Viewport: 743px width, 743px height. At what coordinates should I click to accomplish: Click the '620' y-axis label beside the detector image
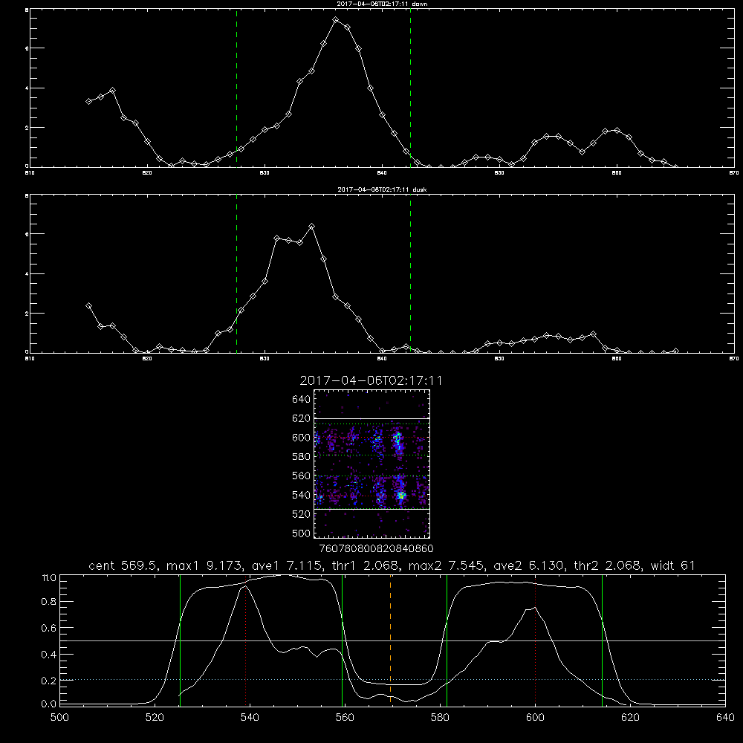pos(302,418)
